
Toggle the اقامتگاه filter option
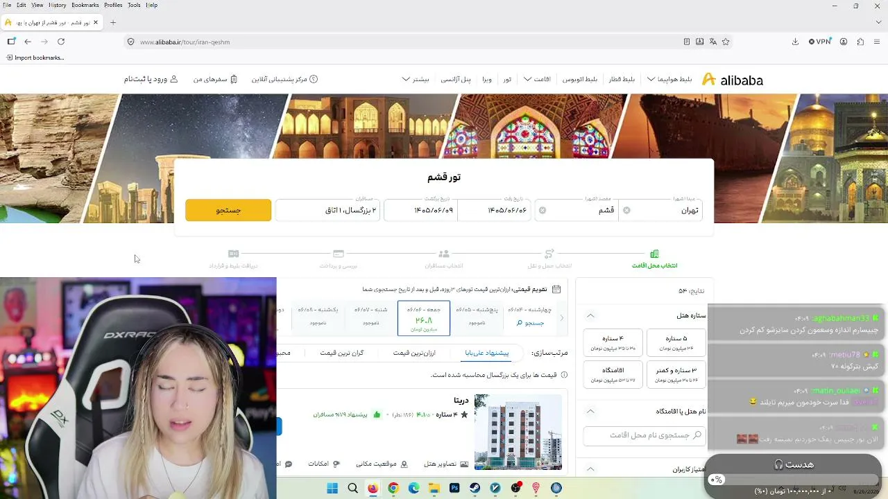point(613,374)
